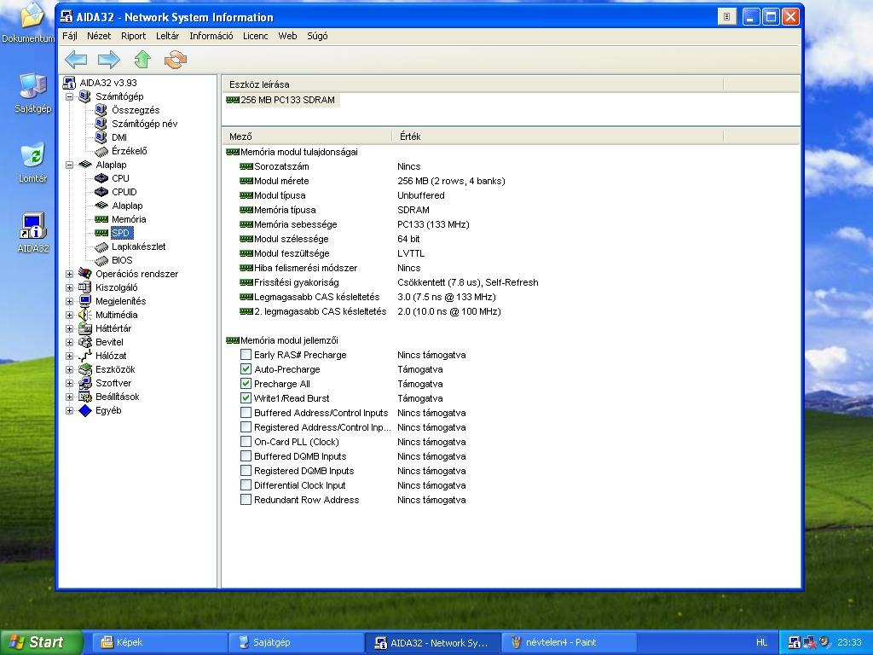Toggle the Redundant Row Address checkbox
This screenshot has height=655, width=873.
point(246,499)
